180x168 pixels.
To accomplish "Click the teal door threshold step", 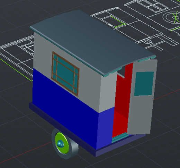I will pyautogui.click(x=120, y=137).
